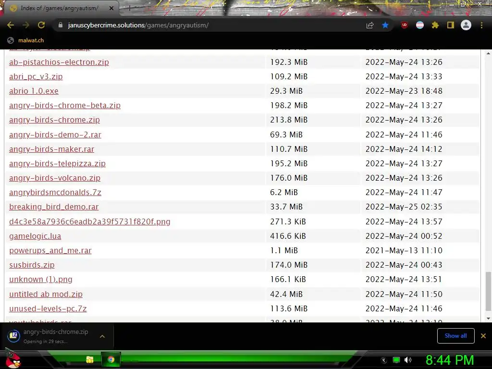Click the page scrollbar down arrow

pos(488,318)
